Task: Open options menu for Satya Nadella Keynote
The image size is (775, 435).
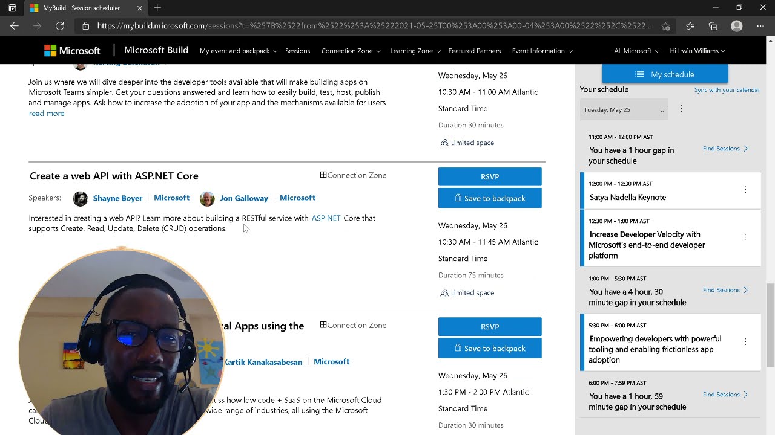Action: 745,190
